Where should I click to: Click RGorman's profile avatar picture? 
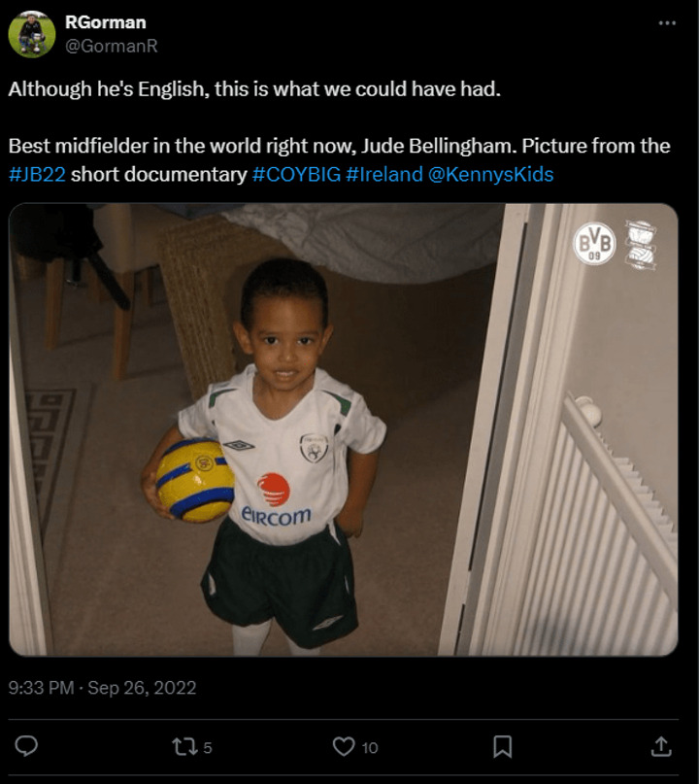[32, 34]
